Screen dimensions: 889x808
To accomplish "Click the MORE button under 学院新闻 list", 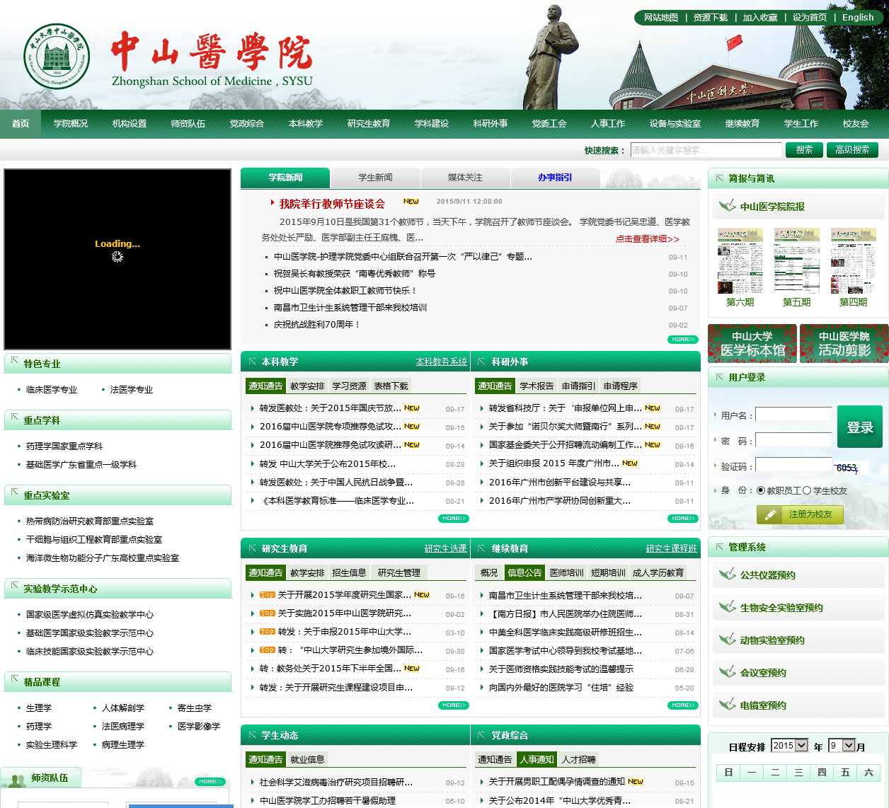I will pos(682,340).
